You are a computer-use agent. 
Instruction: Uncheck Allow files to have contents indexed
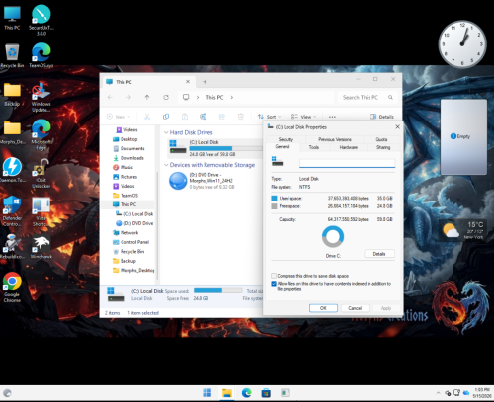coord(274,284)
